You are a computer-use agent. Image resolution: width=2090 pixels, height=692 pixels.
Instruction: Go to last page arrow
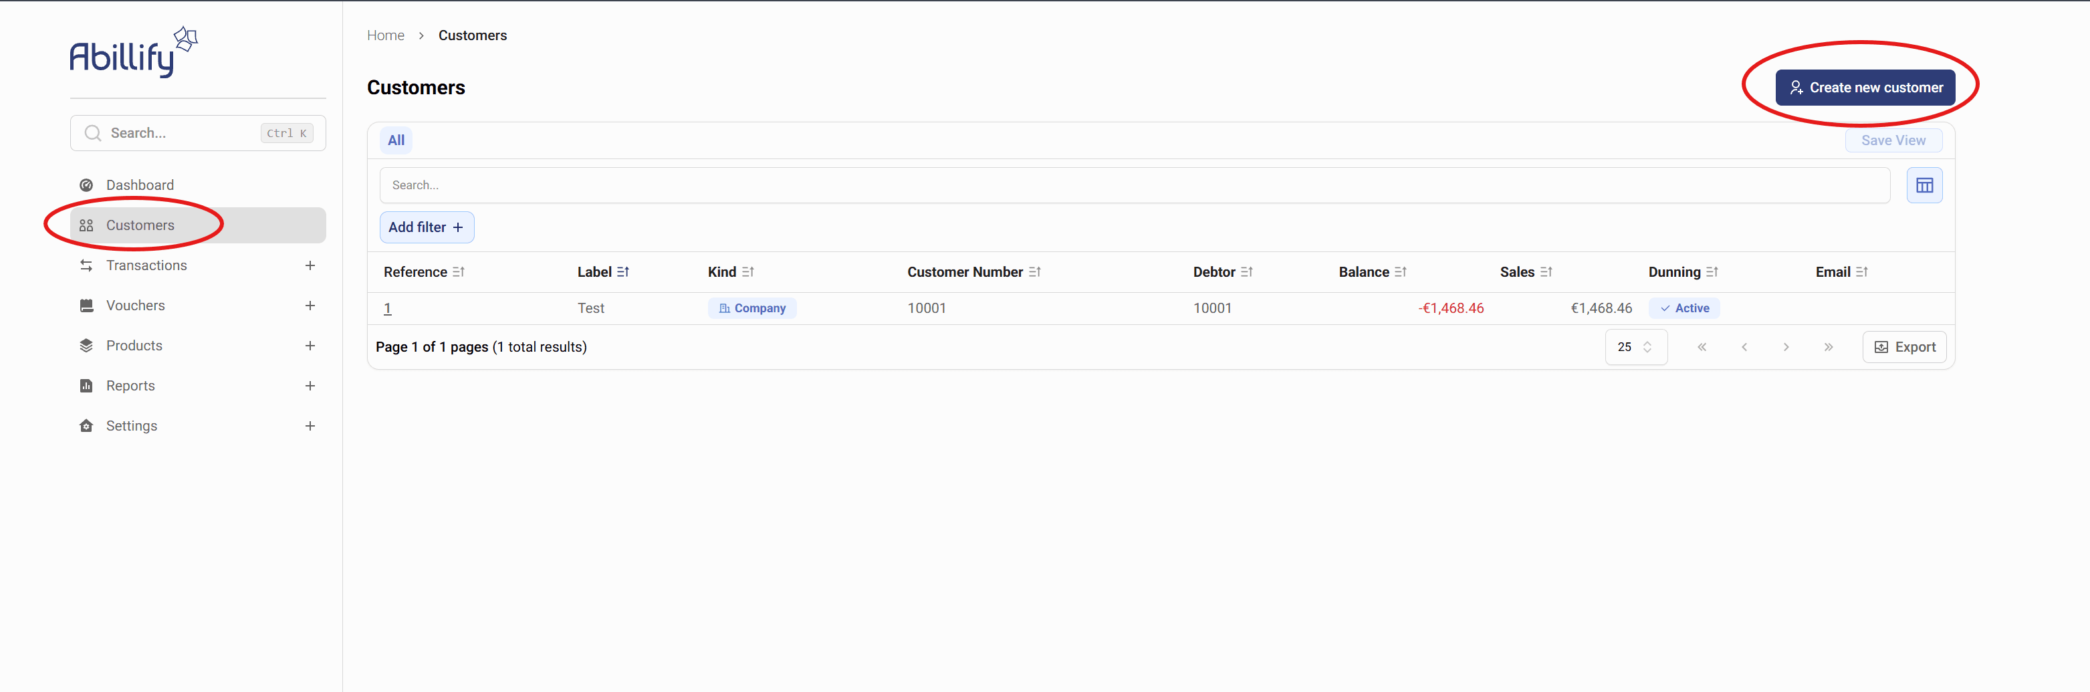[x=1828, y=347]
